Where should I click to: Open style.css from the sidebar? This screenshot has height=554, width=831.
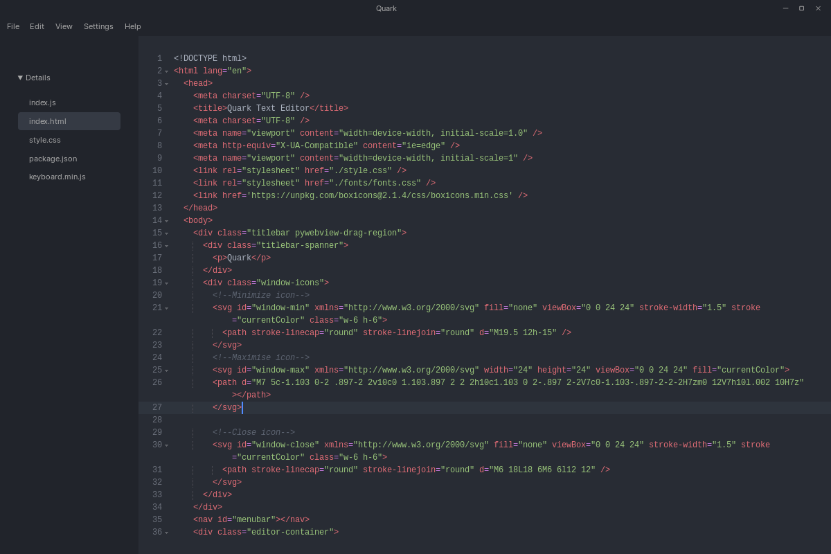pyautogui.click(x=44, y=140)
